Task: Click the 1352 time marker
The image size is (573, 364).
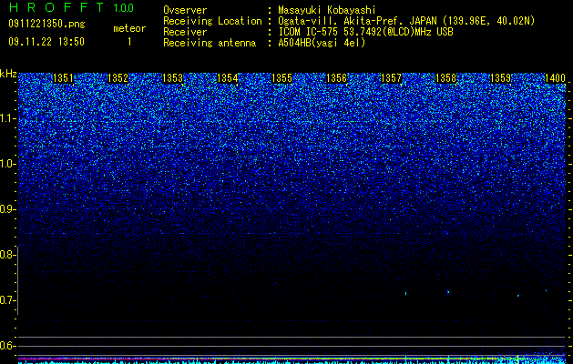Action: coord(118,78)
